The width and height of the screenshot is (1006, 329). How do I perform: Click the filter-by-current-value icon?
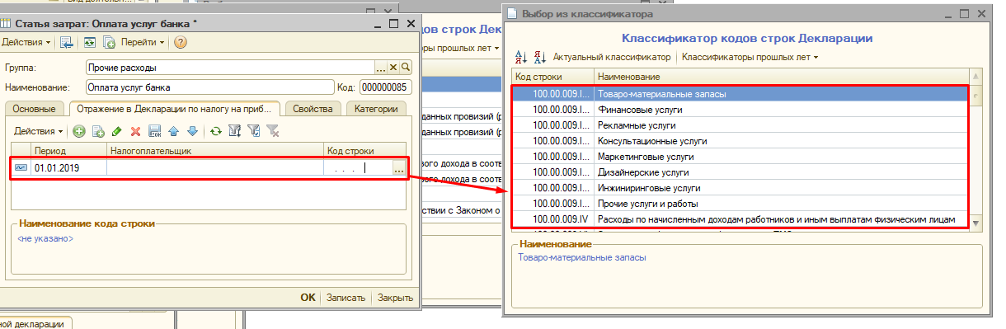point(253,131)
